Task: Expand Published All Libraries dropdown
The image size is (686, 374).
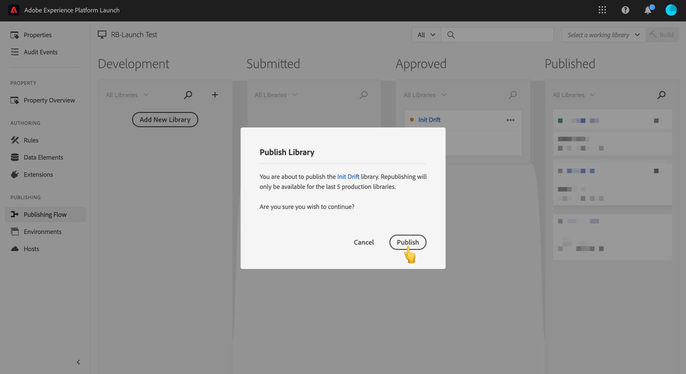Action: click(x=574, y=95)
